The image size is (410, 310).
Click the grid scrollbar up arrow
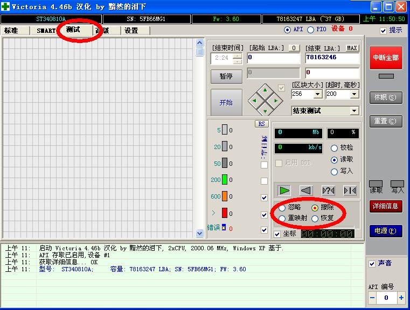(x=199, y=43)
